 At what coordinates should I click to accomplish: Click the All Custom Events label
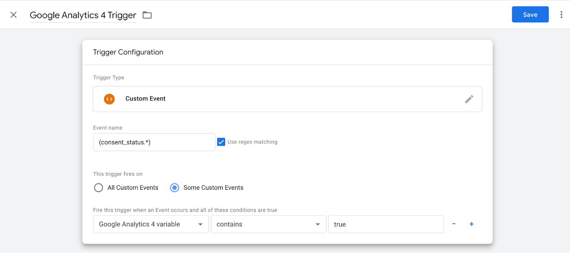[x=133, y=188]
